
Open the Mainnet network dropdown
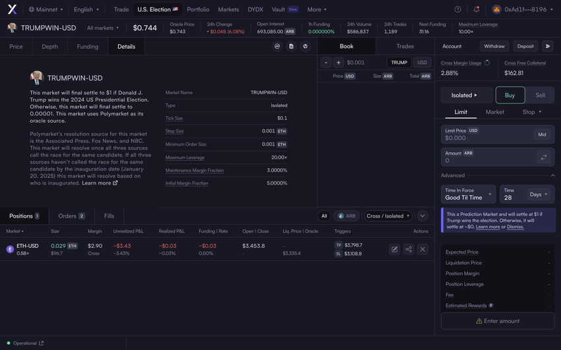(x=46, y=10)
